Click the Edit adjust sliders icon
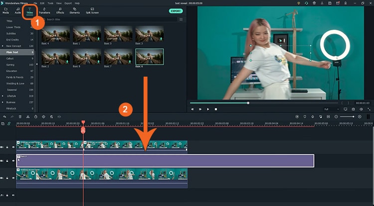The image size is (374, 206). tap(51, 117)
